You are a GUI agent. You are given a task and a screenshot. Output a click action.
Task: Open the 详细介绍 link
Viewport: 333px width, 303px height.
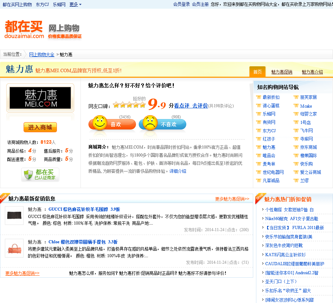coord(178,171)
